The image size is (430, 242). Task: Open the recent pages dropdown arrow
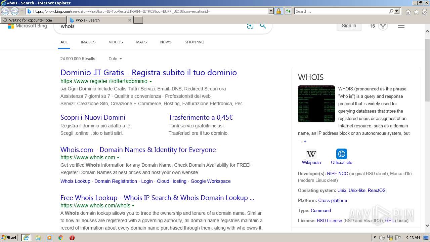22,11
